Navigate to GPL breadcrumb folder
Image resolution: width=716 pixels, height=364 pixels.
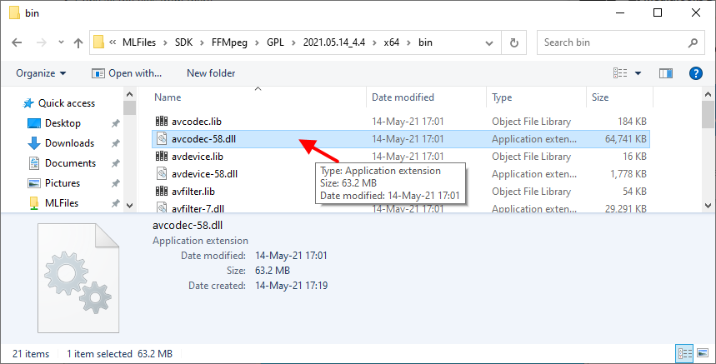[x=275, y=42]
